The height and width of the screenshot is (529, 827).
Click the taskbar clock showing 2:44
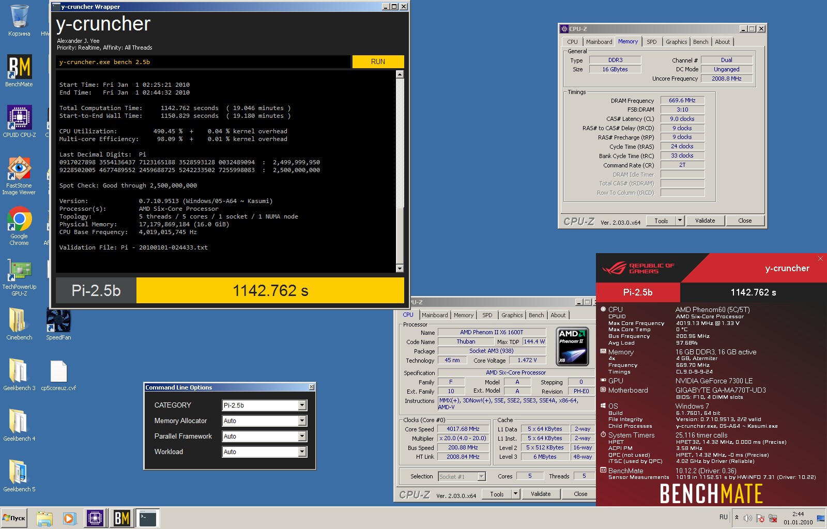798,518
